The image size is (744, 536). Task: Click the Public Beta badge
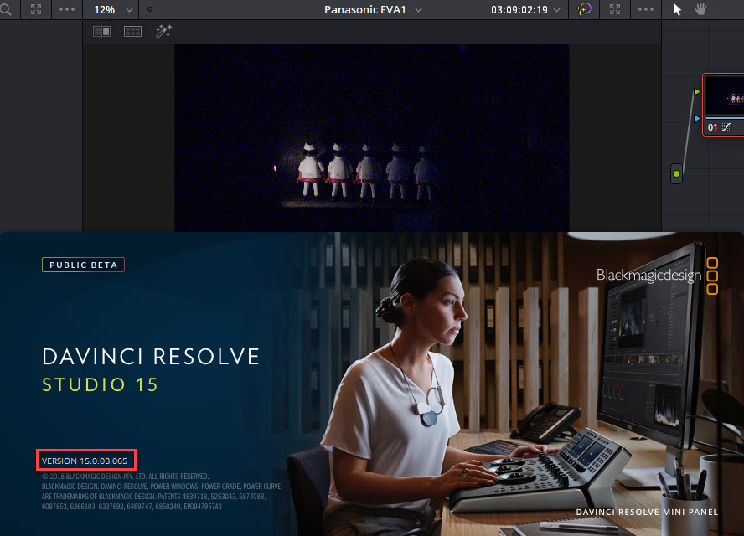pyautogui.click(x=83, y=265)
